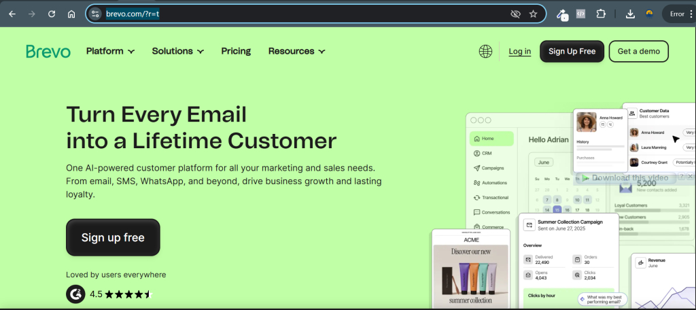Click the G2 rating badge
Viewport: 696px width, 310px height.
[x=75, y=294]
